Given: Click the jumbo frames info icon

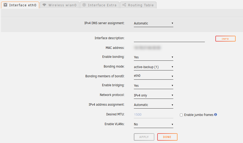Looking at the screenshot, I should coord(216,115).
